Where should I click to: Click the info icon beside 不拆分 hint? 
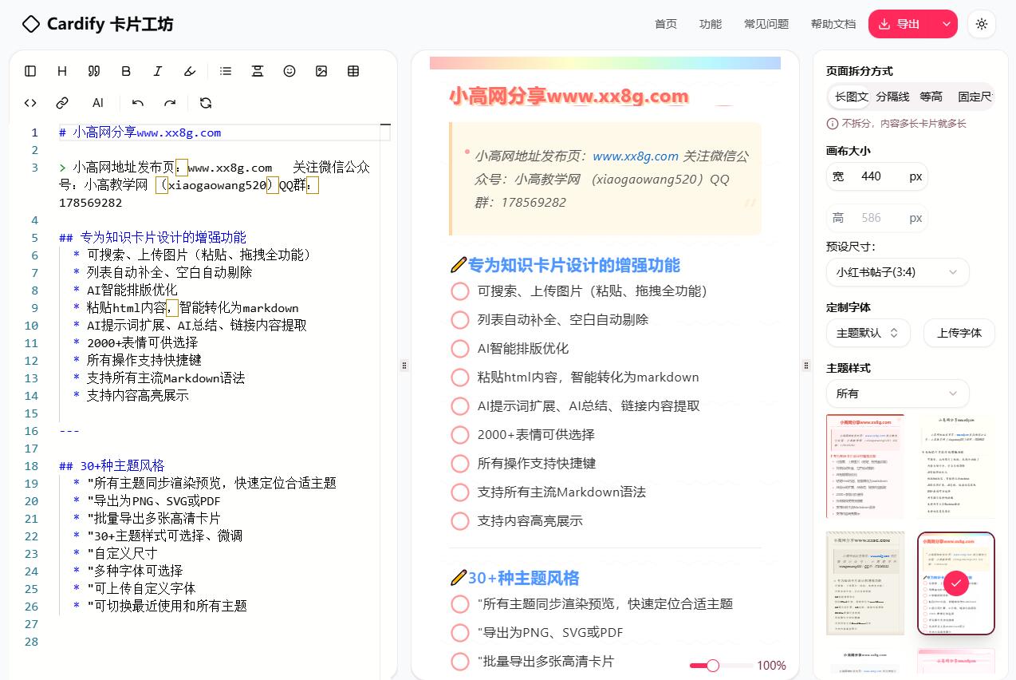point(833,124)
